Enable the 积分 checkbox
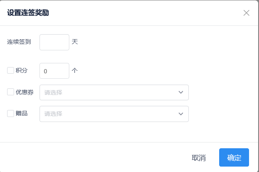The width and height of the screenshot is (259, 172). (11, 70)
